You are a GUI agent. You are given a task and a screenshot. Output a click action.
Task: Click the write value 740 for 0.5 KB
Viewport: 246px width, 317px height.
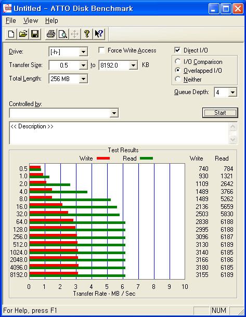point(203,168)
